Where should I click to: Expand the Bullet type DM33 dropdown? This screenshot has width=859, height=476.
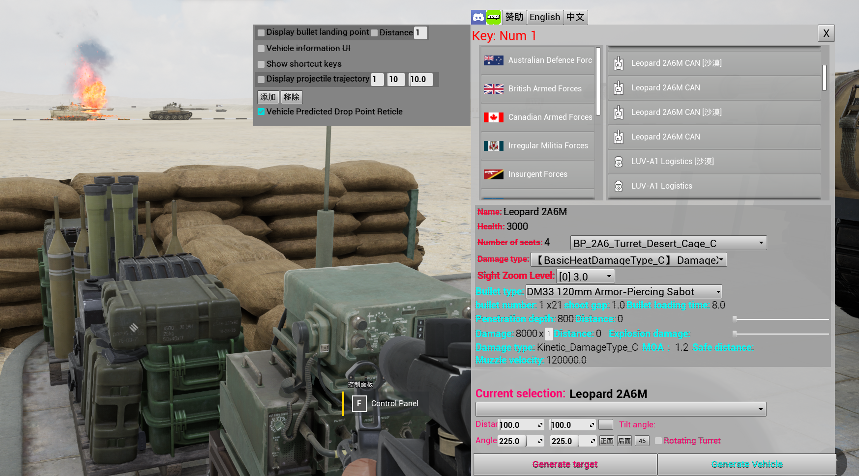point(623,292)
